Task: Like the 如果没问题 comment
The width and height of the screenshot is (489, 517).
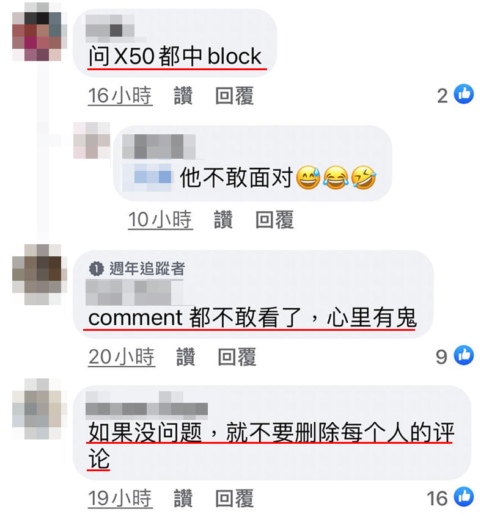Action: click(x=183, y=498)
